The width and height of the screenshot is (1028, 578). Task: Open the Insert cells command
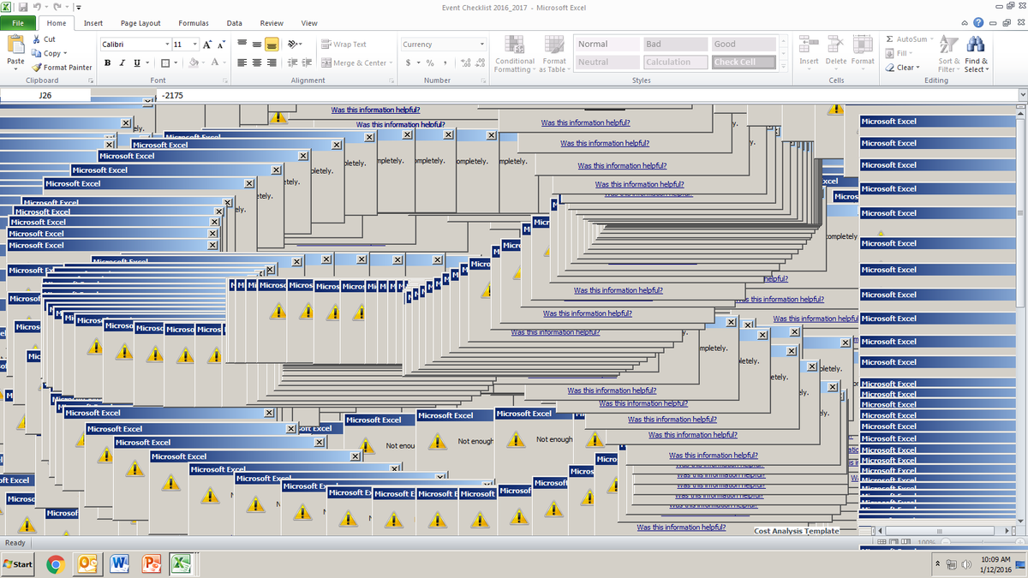[809, 51]
